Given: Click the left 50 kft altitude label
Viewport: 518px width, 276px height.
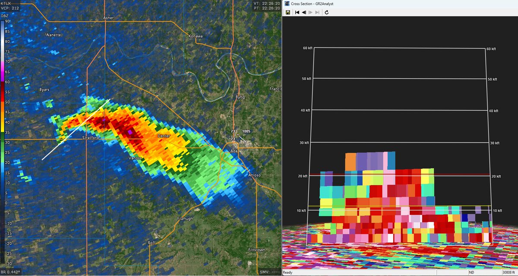Looking at the screenshot, I should (x=307, y=79).
